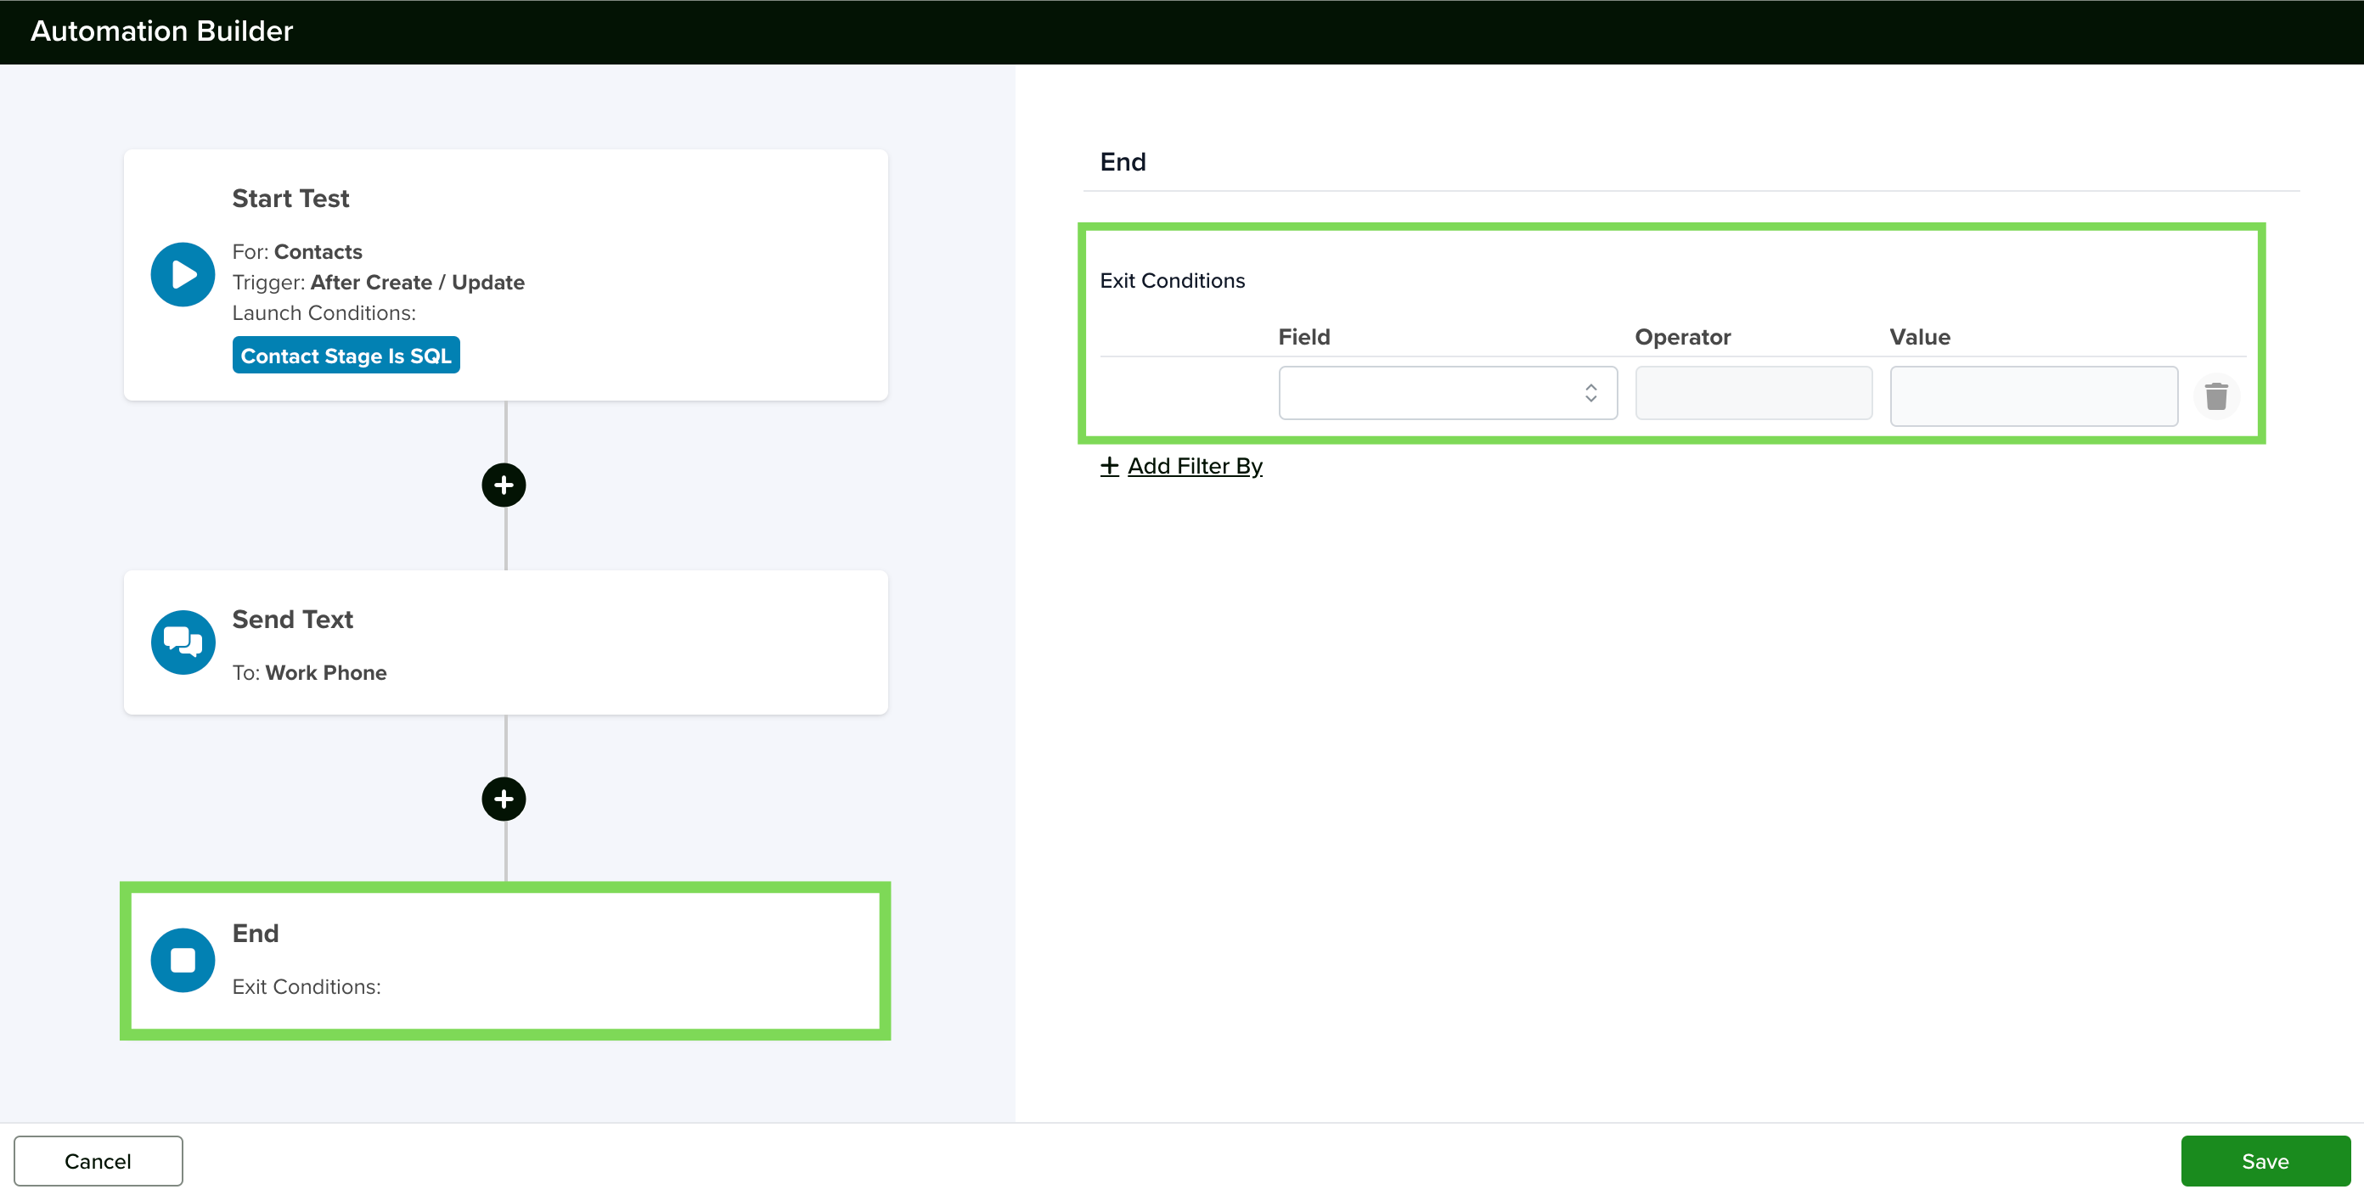Viewport: 2364px width, 1195px height.
Task: Click the Operator column header
Action: (1682, 337)
